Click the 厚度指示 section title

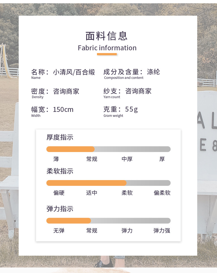click(60, 137)
